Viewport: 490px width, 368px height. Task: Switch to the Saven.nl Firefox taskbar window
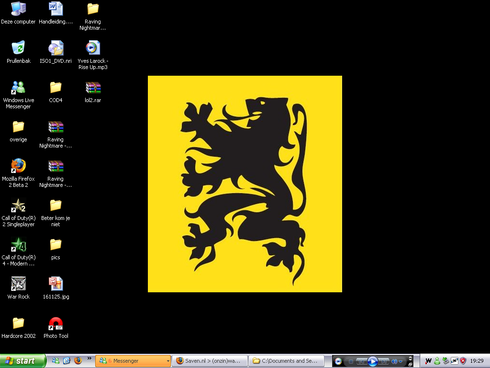[x=210, y=361]
